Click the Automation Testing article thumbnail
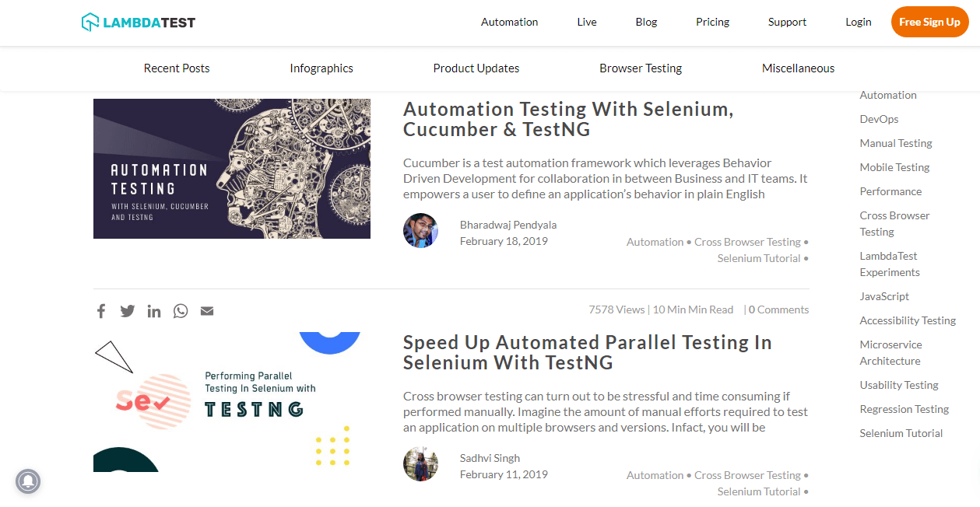Viewport: 980px width, 507px height. click(x=232, y=169)
